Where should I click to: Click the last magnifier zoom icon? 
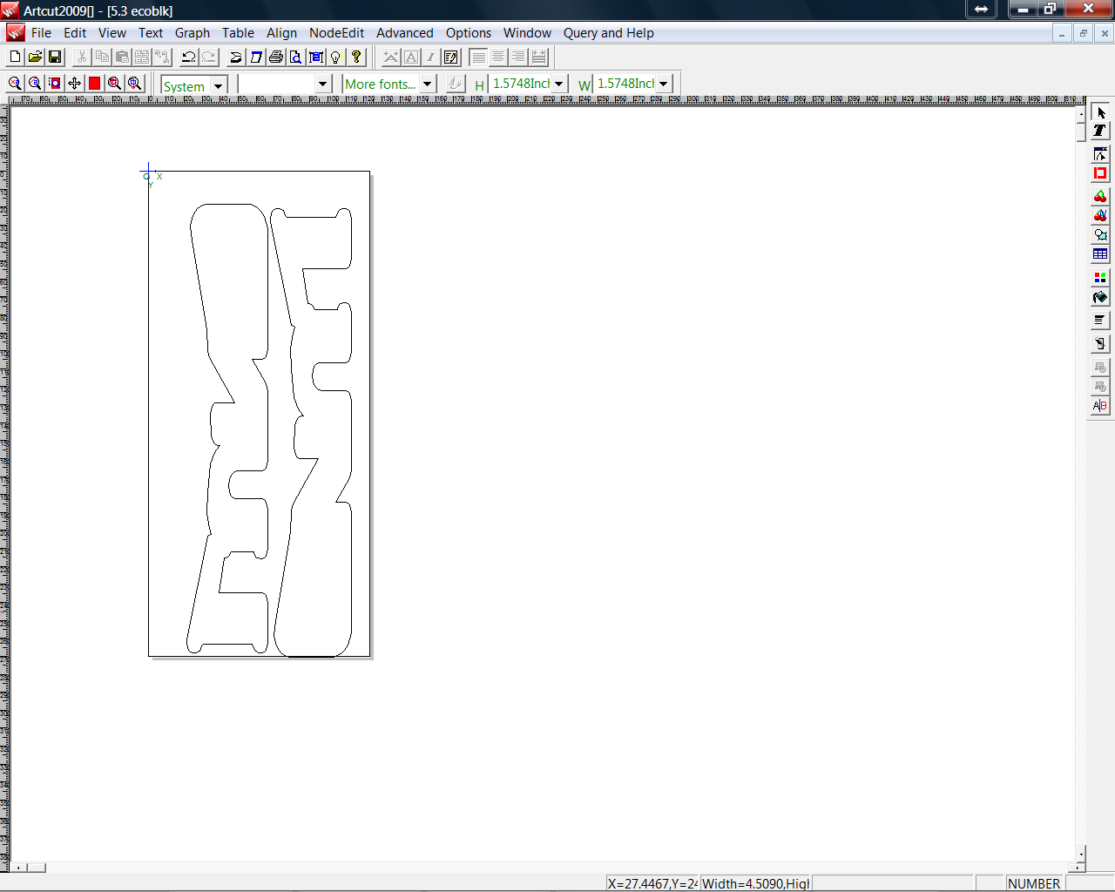pos(135,83)
